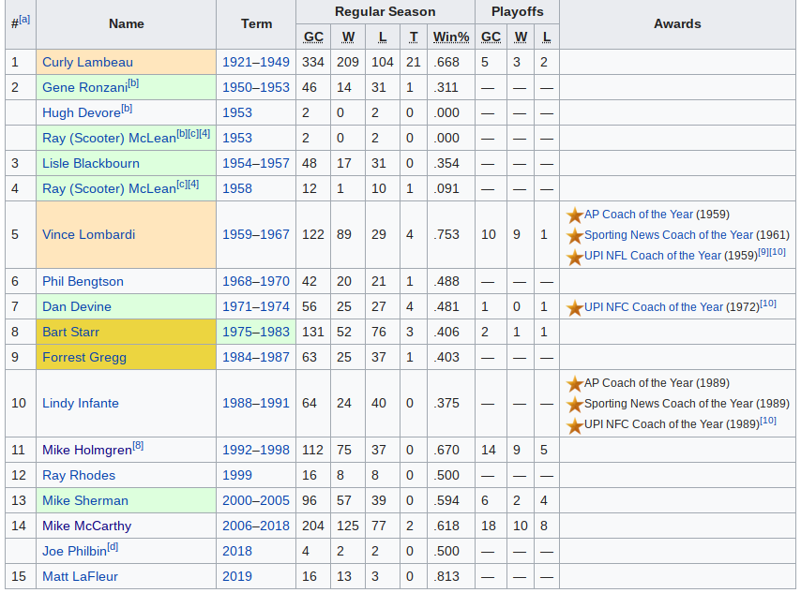
Task: Click the star icon beside AP Coach of the Year (1959)
Action: (x=575, y=215)
